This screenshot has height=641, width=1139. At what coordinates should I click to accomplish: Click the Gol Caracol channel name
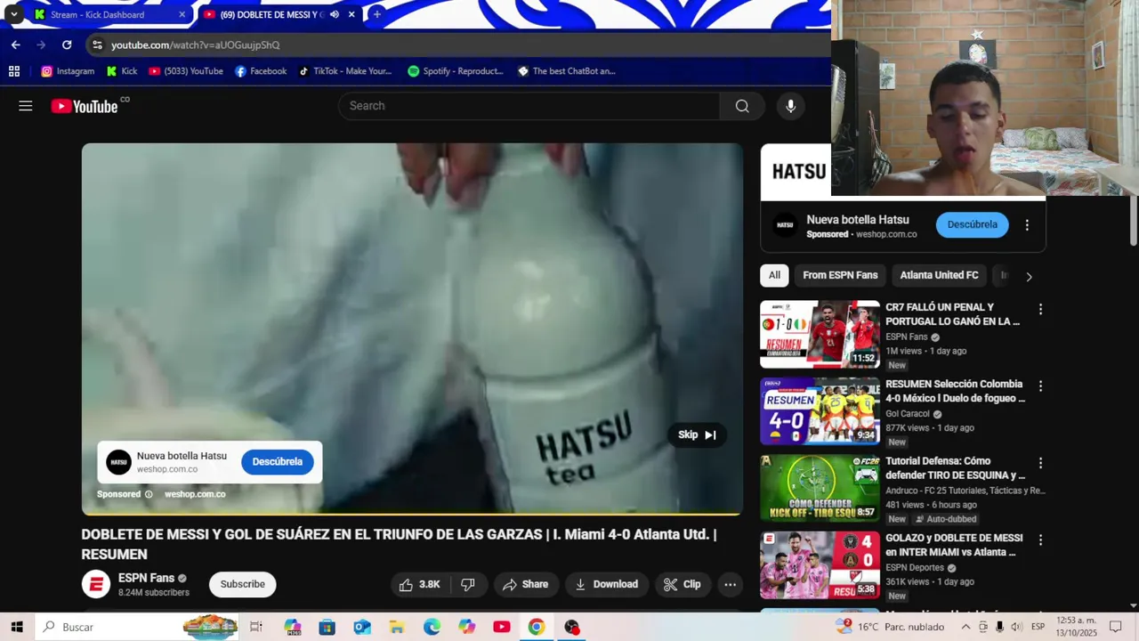point(908,414)
